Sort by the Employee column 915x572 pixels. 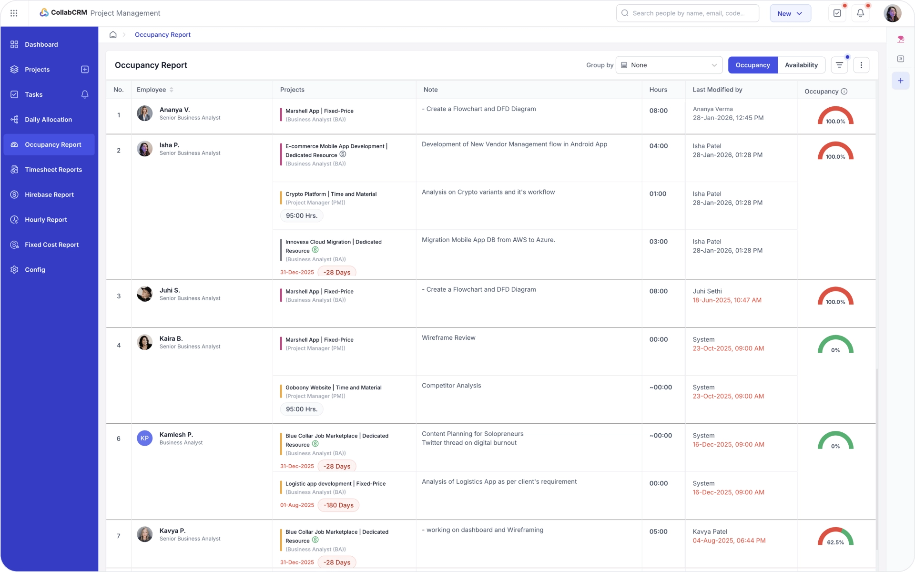point(172,90)
